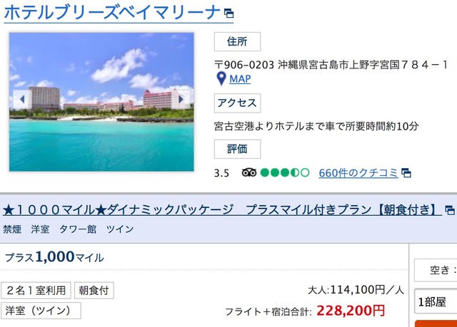Viewport: 457px width, 327px height.
Task: Click the hotel beach photo
Action: tap(101, 102)
